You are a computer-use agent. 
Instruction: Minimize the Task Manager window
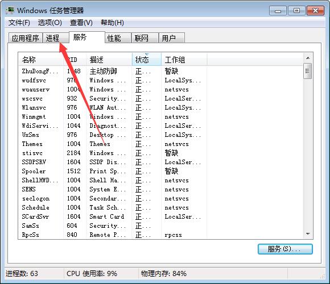(278, 10)
